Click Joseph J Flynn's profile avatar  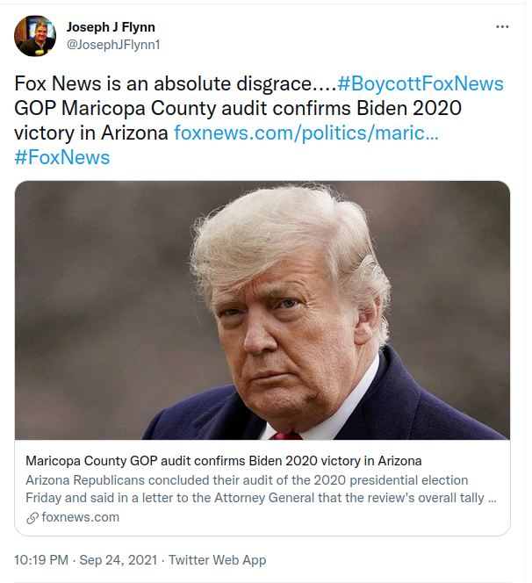[x=35, y=36]
